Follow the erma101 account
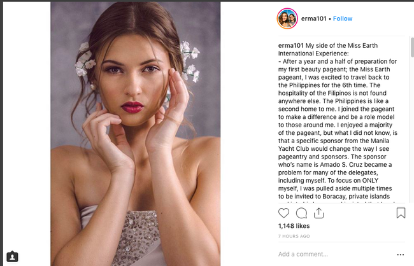414x266 pixels. [343, 18]
